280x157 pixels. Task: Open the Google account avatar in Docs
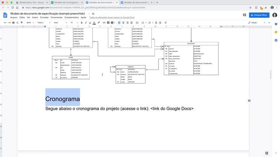[x=275, y=15]
